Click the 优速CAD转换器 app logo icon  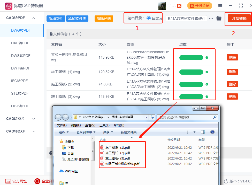tap(9, 6)
